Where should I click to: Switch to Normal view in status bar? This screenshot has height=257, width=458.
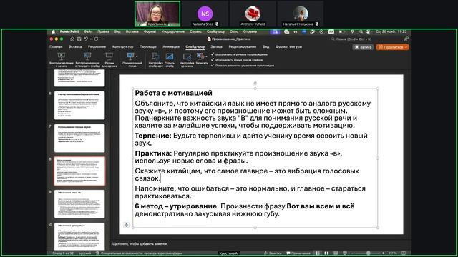coord(318,253)
